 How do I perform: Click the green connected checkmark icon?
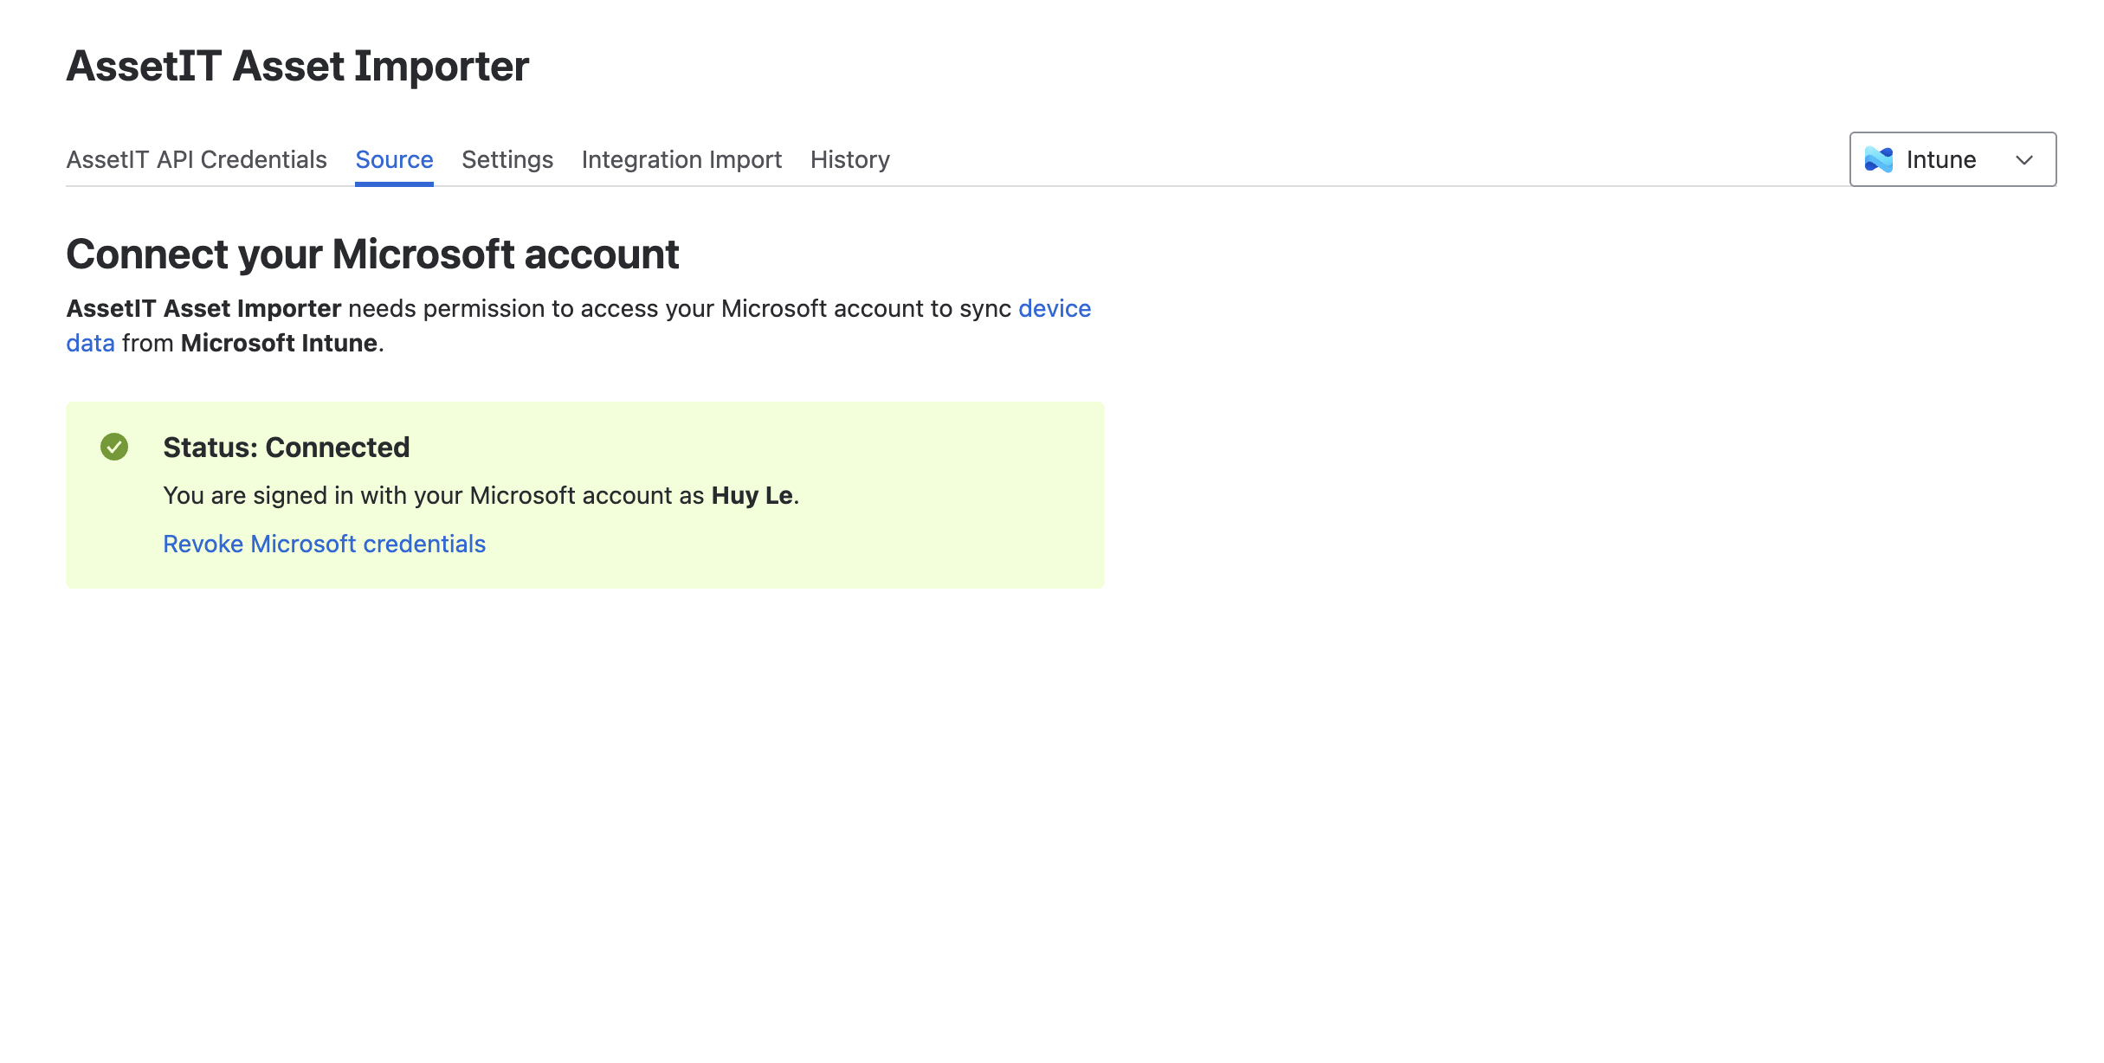[x=114, y=447]
